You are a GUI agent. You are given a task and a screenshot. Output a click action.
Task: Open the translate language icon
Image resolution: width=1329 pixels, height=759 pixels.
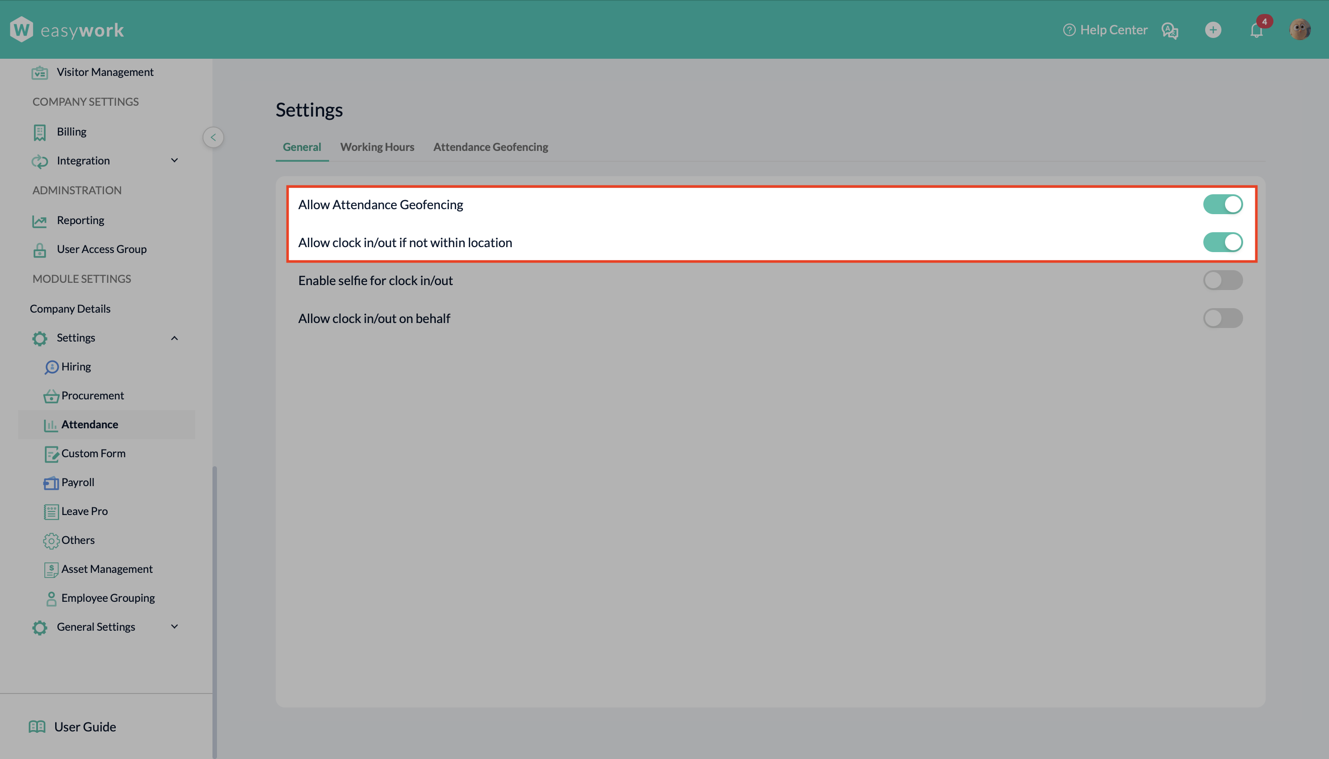(x=1169, y=30)
